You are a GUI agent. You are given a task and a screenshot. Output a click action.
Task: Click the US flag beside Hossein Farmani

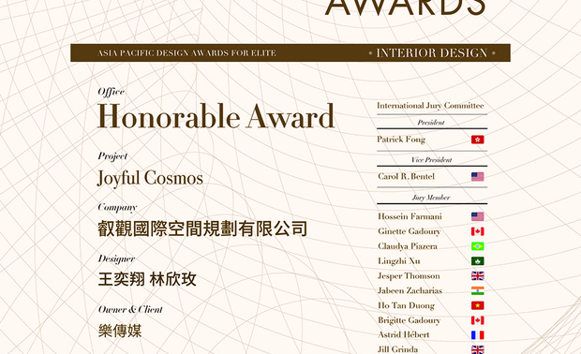[x=477, y=216]
